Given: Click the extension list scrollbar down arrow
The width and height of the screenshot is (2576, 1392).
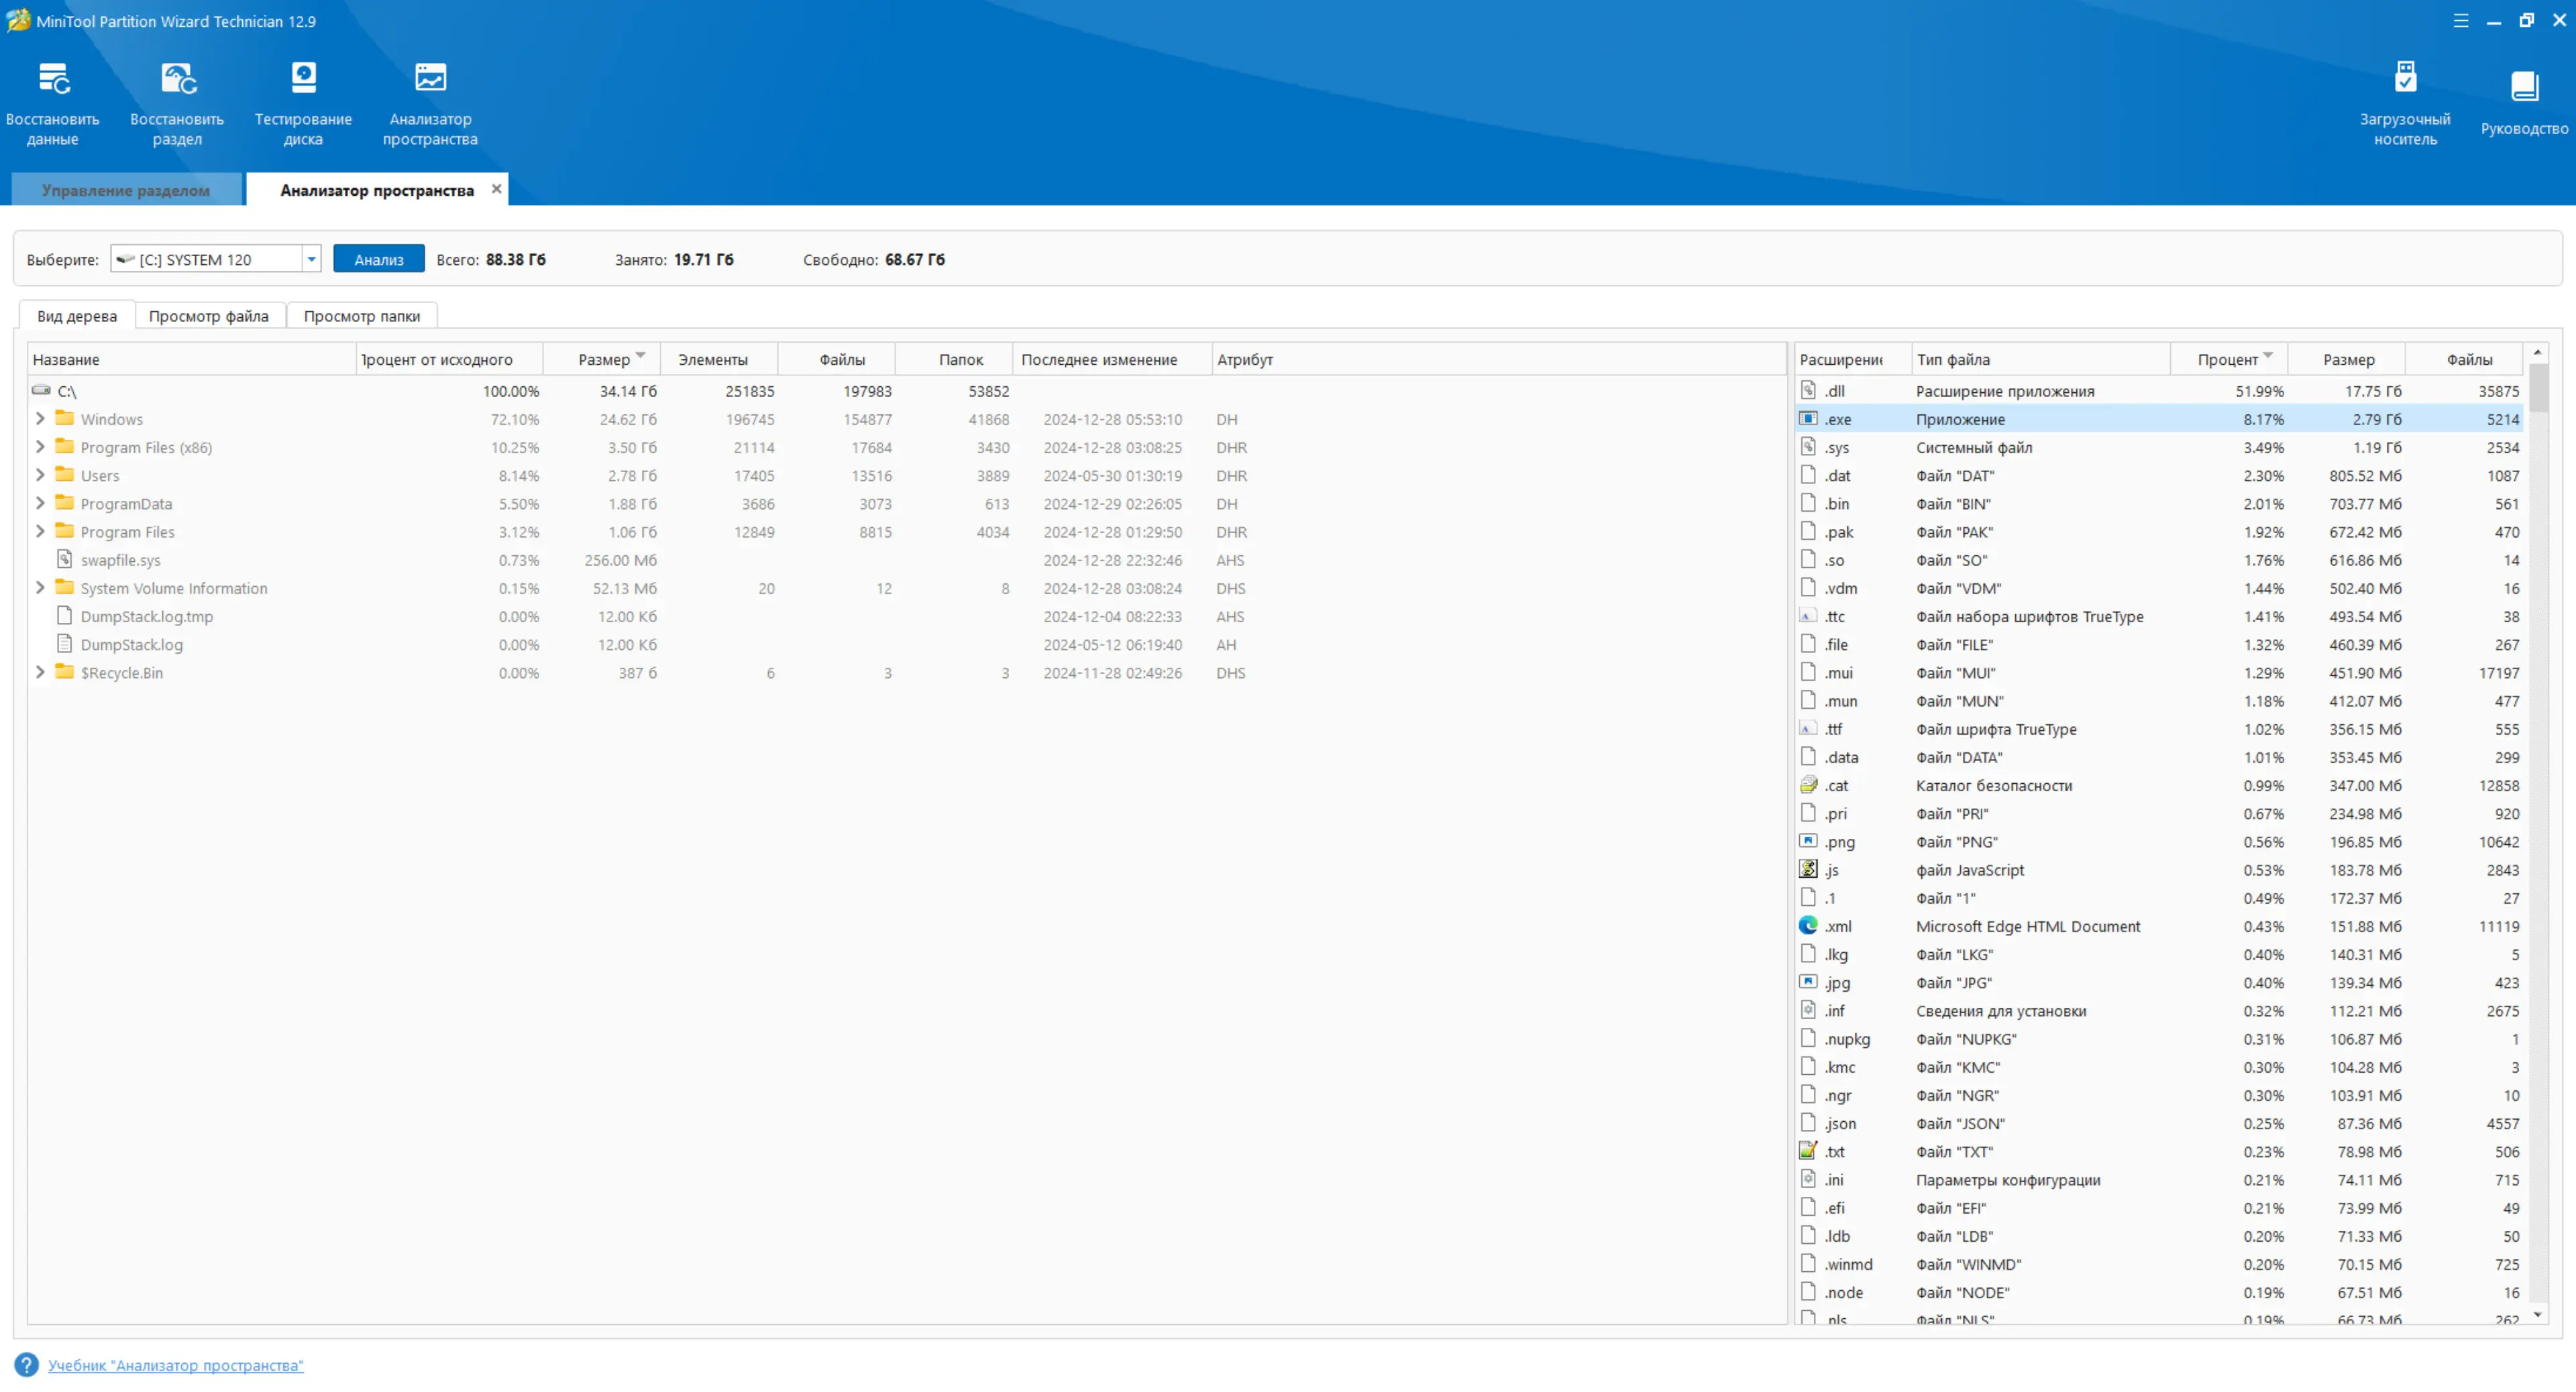Looking at the screenshot, I should tap(2537, 1315).
